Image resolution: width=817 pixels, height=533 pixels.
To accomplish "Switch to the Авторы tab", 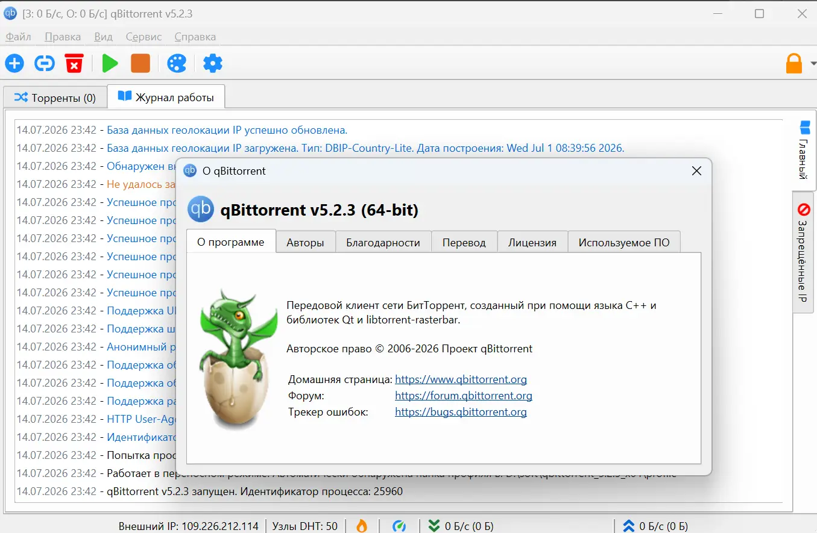I will click(305, 242).
